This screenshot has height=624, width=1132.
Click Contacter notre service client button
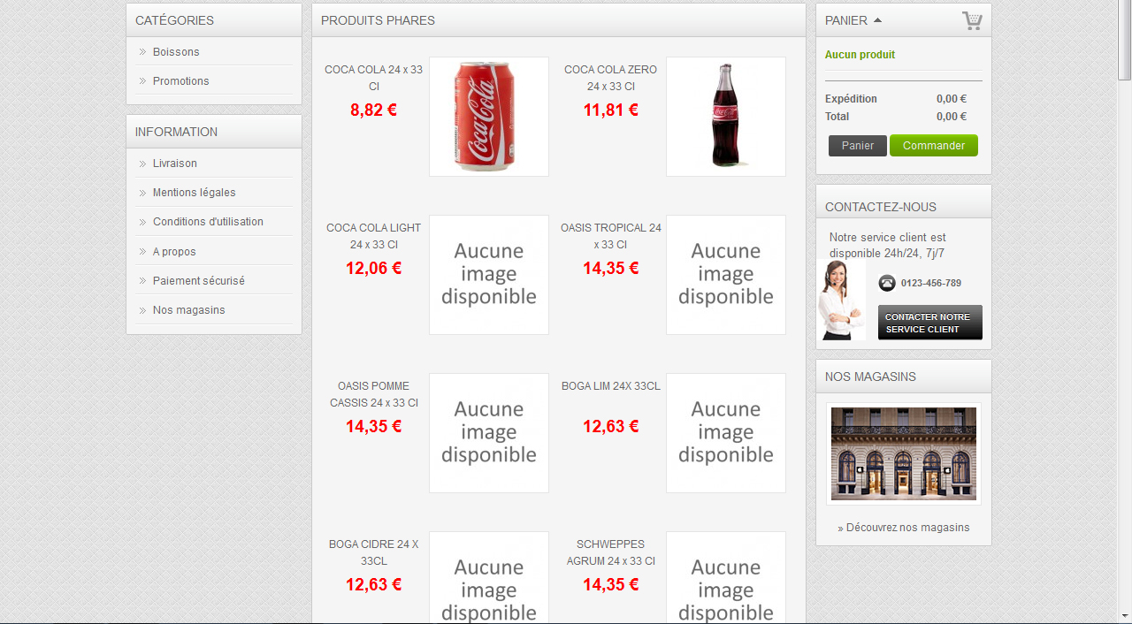click(930, 323)
